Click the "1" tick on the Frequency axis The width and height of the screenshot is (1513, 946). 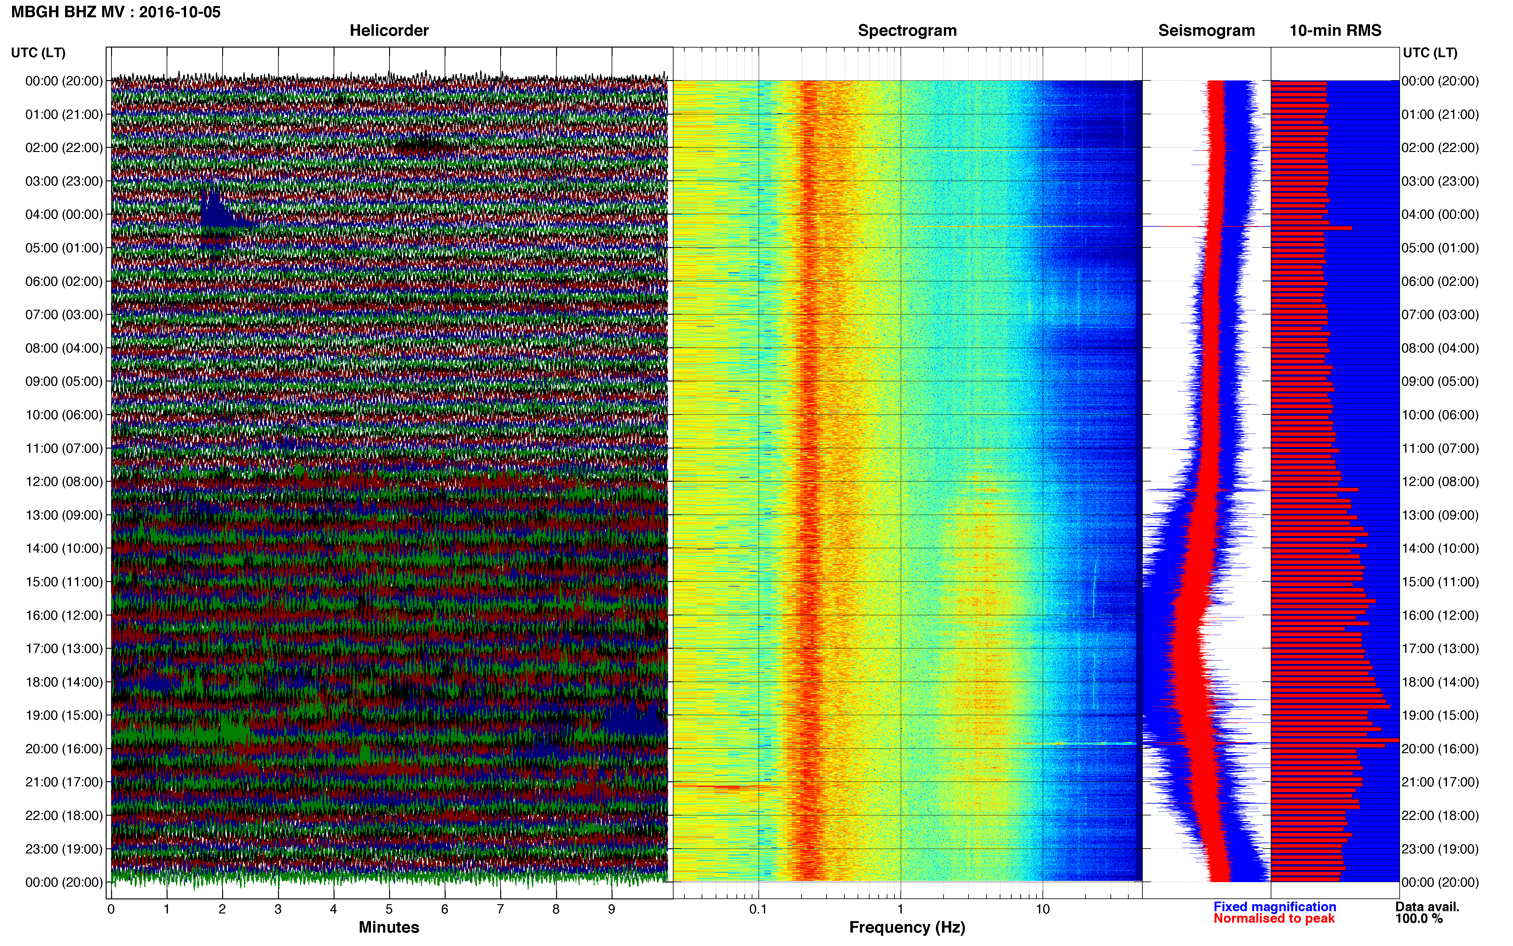[901, 910]
